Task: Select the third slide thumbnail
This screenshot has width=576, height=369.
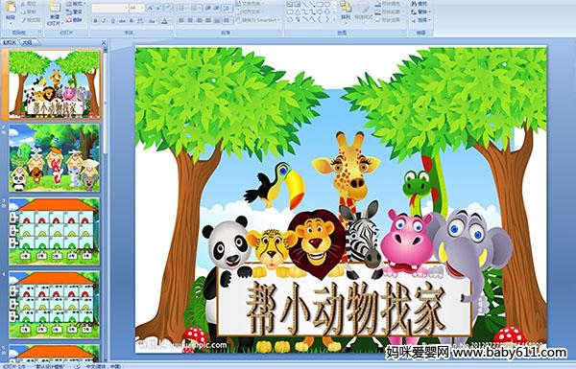Action: click(x=54, y=231)
